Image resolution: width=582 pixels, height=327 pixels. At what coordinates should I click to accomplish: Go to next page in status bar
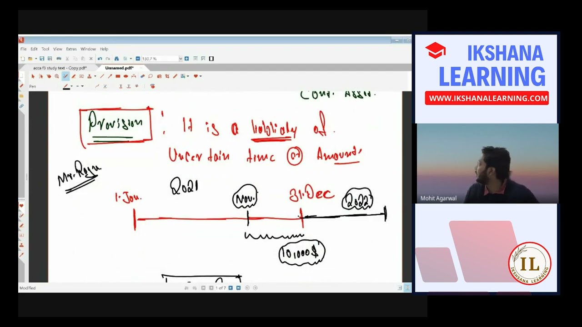click(231, 288)
